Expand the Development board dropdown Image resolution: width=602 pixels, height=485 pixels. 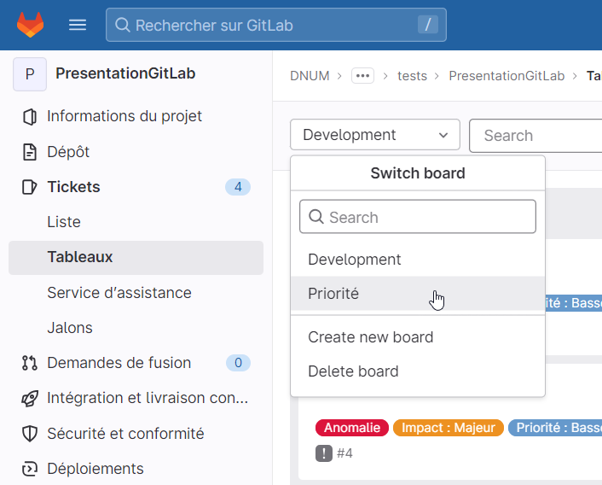coord(374,135)
